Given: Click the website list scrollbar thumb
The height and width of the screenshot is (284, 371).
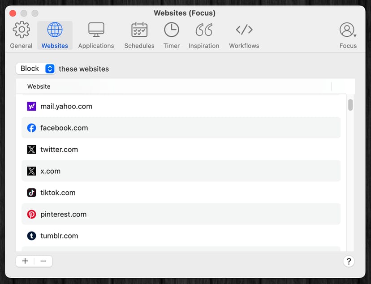Looking at the screenshot, I should pyautogui.click(x=350, y=105).
